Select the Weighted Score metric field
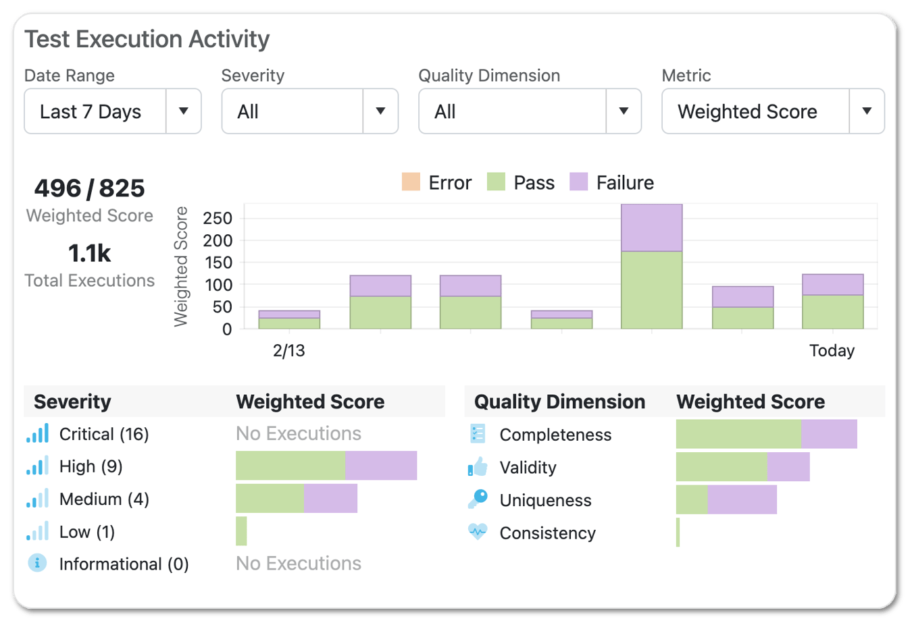 pos(773,111)
